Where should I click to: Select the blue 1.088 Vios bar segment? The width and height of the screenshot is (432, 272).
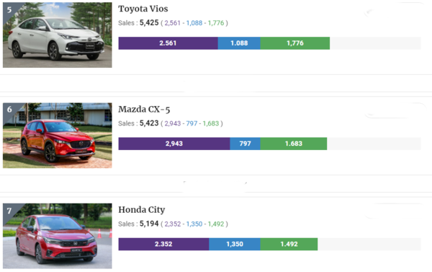pos(239,43)
